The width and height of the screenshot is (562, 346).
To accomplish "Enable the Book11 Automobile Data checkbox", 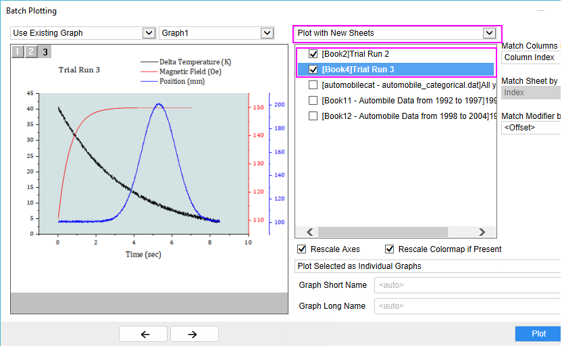I will pyautogui.click(x=313, y=100).
